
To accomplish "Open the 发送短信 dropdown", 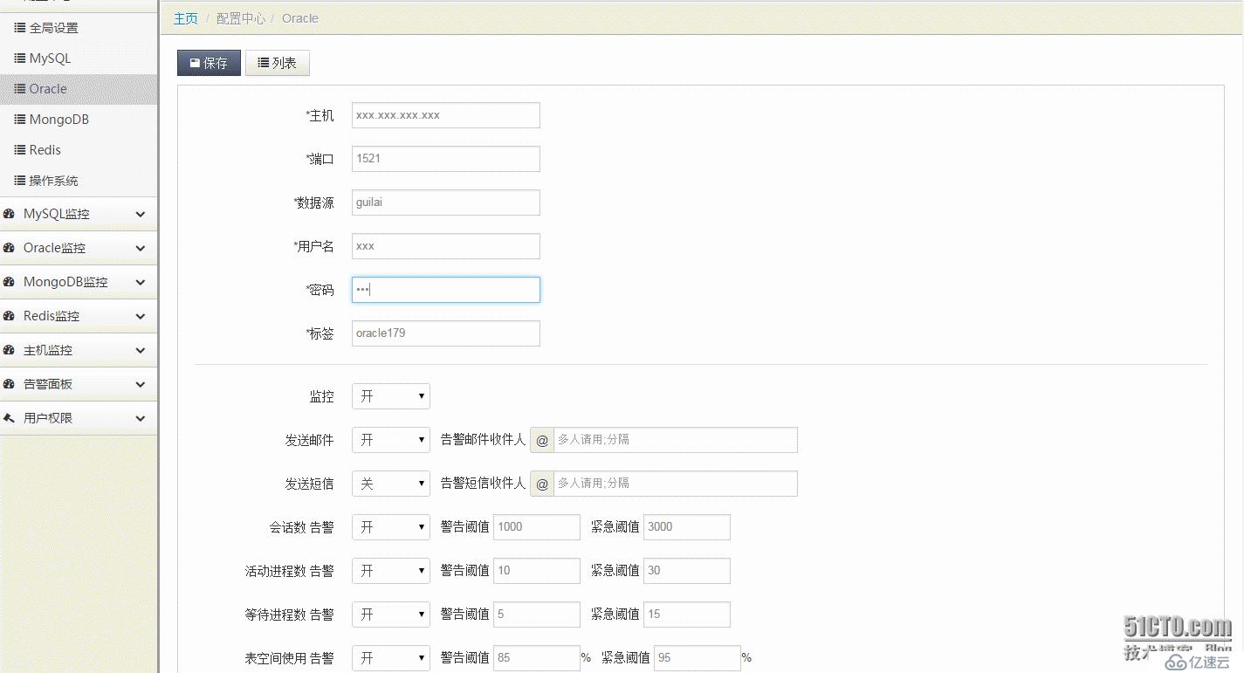I will (391, 484).
